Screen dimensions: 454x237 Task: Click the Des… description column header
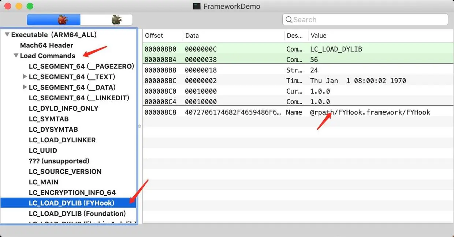296,36
